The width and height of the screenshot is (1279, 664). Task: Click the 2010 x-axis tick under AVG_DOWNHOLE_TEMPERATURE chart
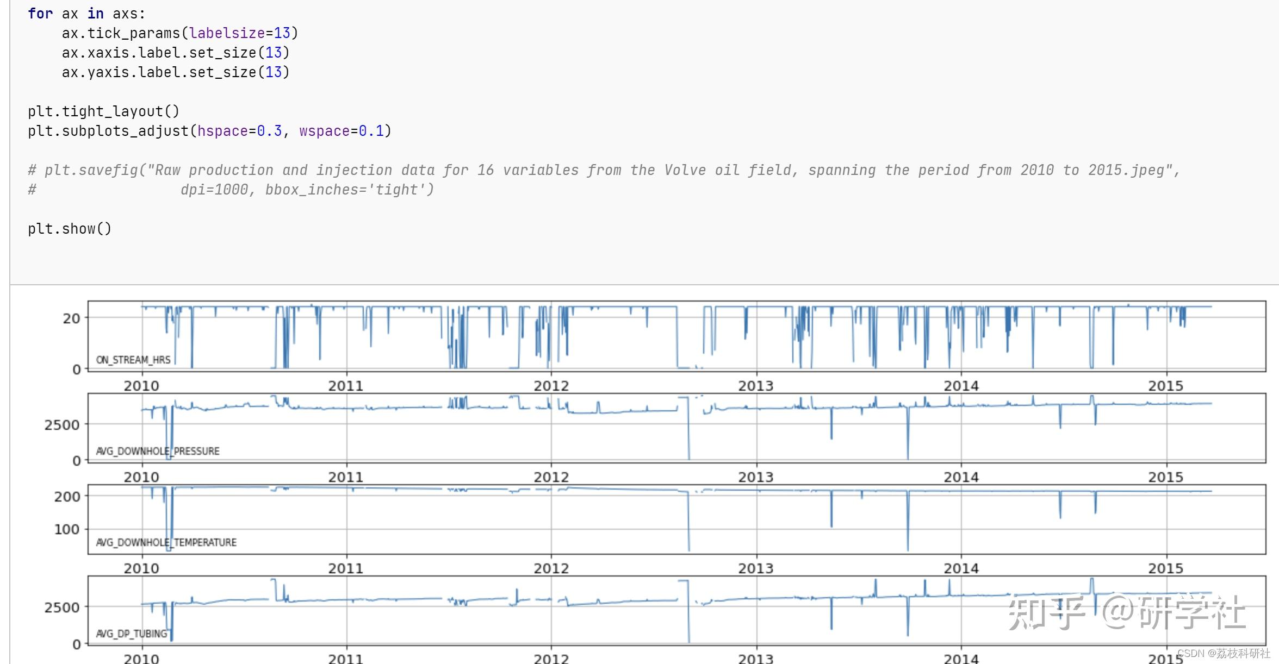tap(141, 568)
